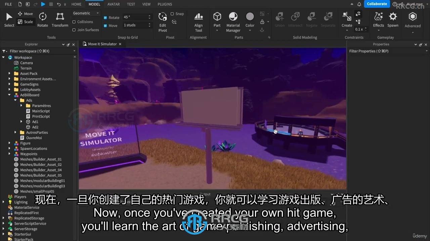Screen dimensions: 430x241
Task: Select MainScript in Explorer
Action: pyautogui.click(x=41, y=111)
